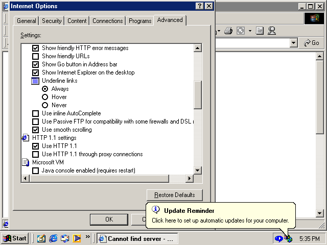Click the taskbar clock showing 5:35 PM
Screen dimensions: 327x245
[310, 238]
